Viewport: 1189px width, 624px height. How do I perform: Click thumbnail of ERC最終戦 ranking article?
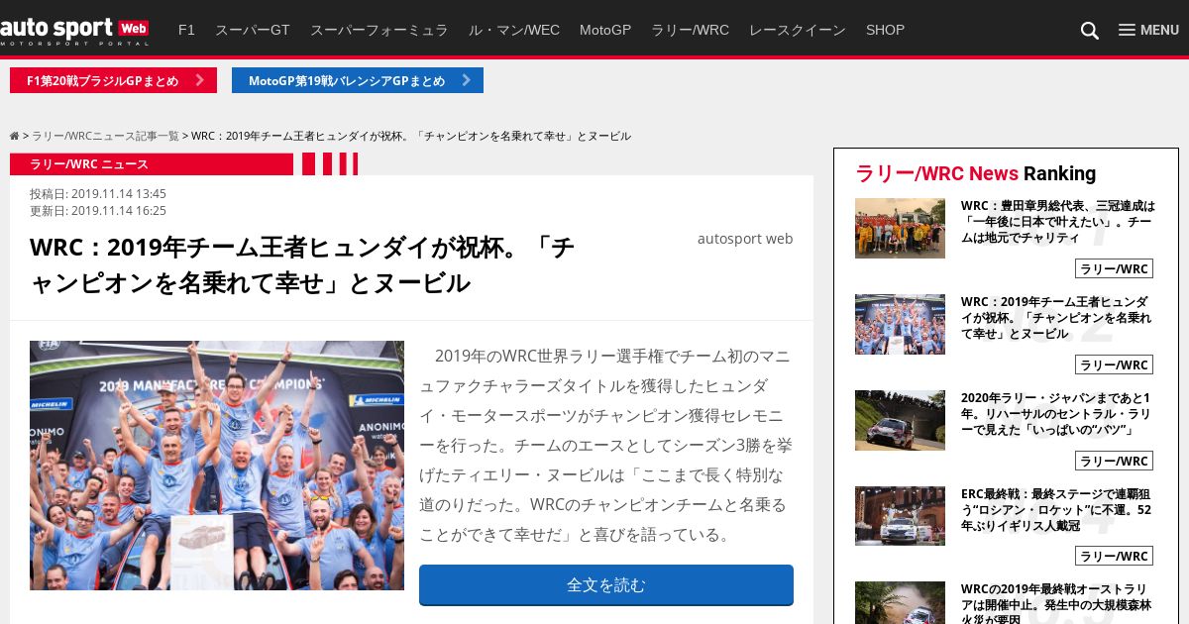tap(900, 516)
